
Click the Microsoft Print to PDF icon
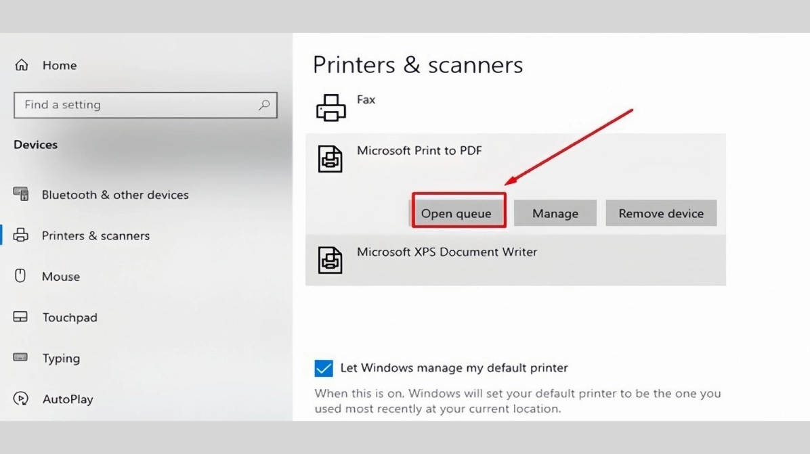tap(330, 158)
